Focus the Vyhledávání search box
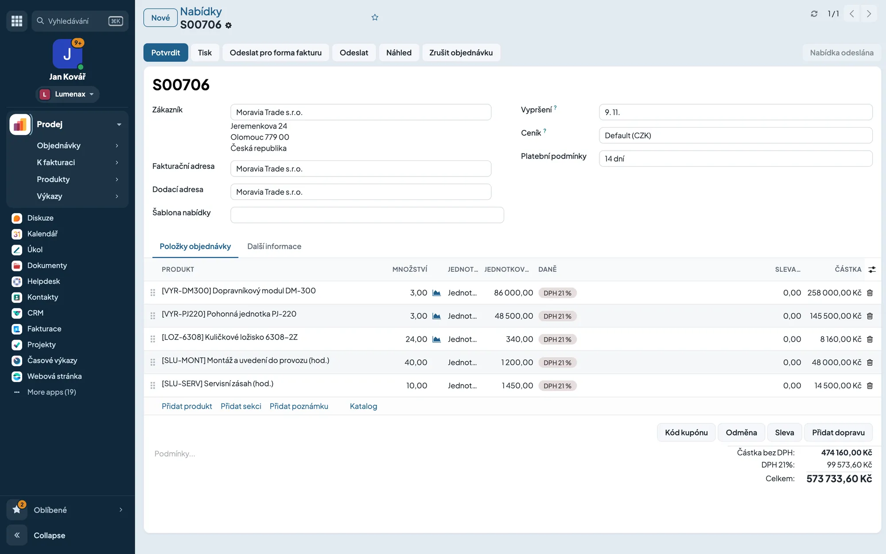Screen dimensions: 886x554 tap(80, 21)
